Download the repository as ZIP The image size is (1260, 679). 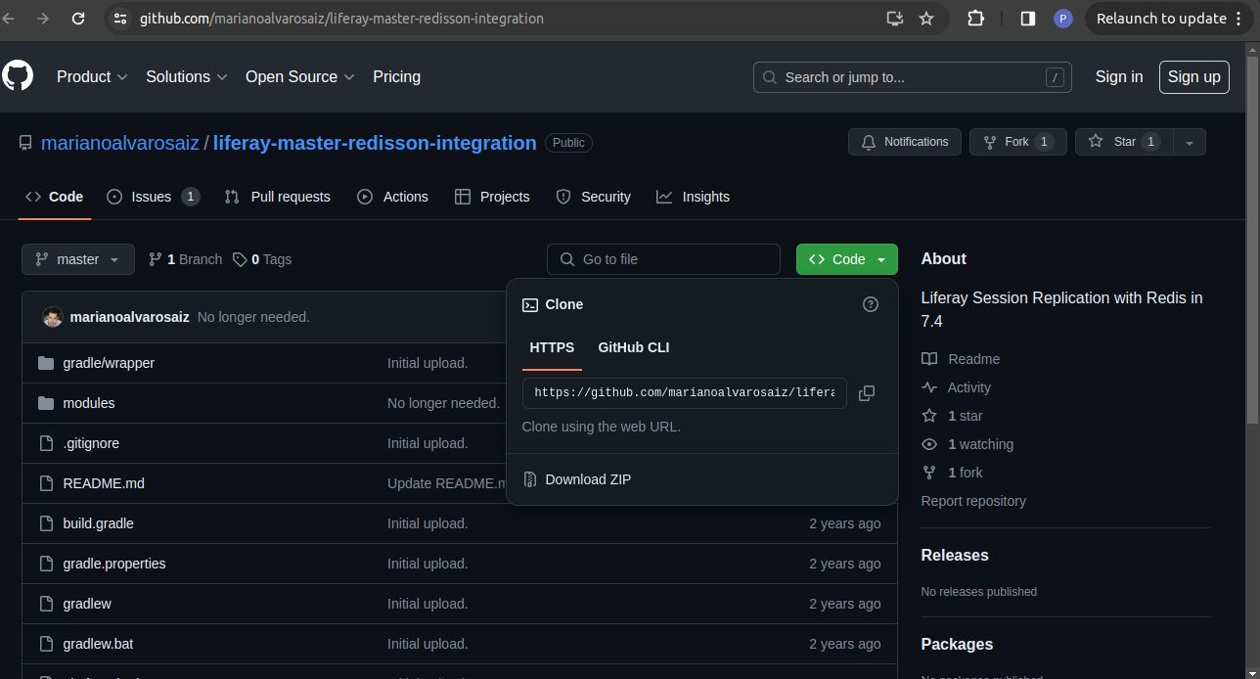coord(588,479)
